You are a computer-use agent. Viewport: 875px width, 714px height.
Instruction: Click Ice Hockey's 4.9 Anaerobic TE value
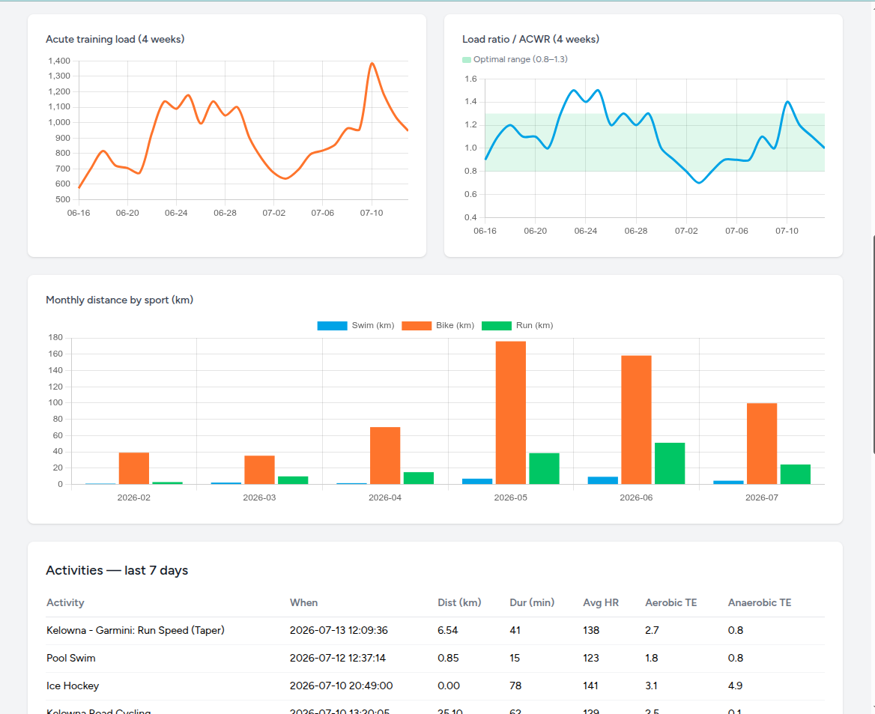point(735,686)
